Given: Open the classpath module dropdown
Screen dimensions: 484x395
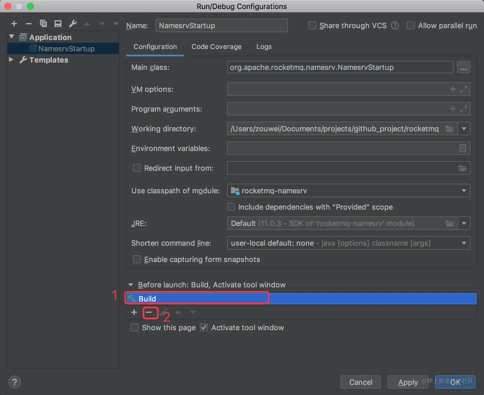Looking at the screenshot, I should pyautogui.click(x=464, y=191).
